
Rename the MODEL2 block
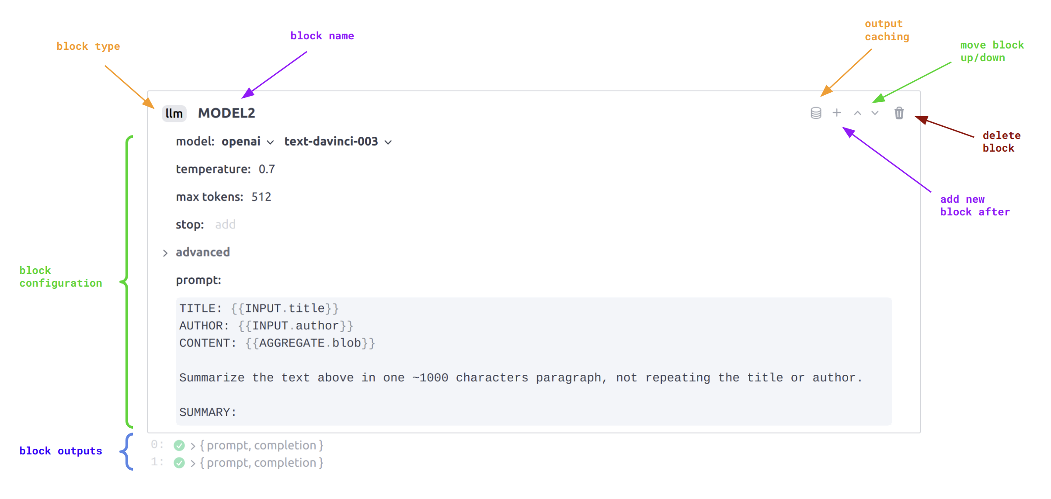point(226,113)
